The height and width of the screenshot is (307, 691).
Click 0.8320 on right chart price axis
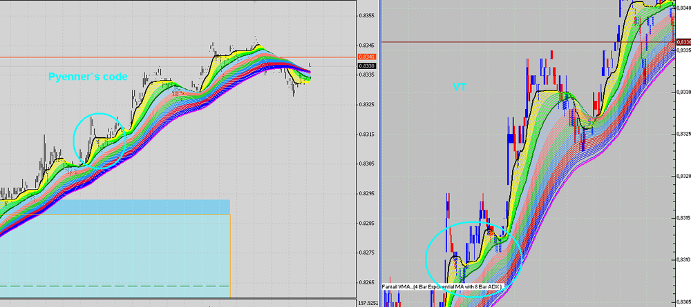[683, 176]
